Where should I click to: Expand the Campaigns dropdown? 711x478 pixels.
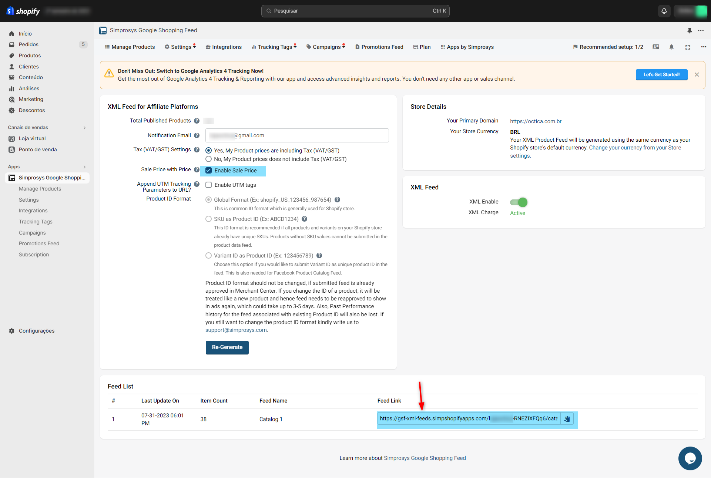click(326, 47)
